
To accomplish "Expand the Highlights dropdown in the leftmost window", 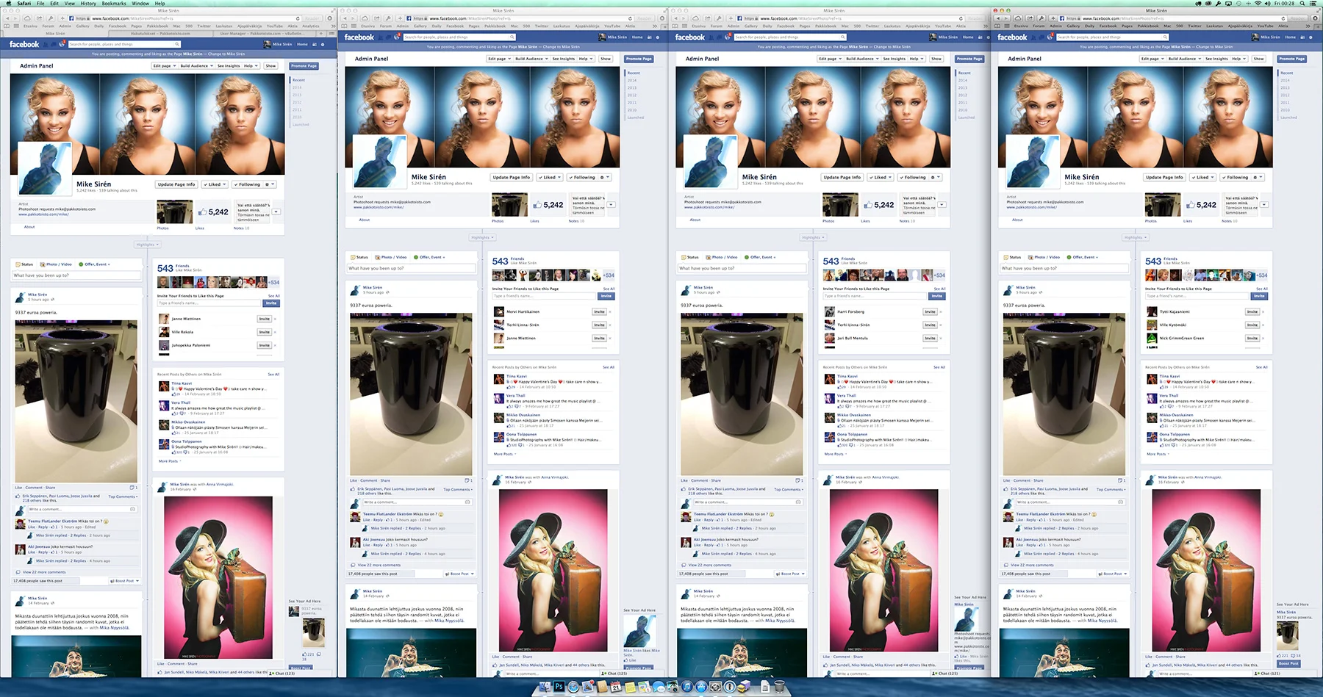I will point(146,245).
